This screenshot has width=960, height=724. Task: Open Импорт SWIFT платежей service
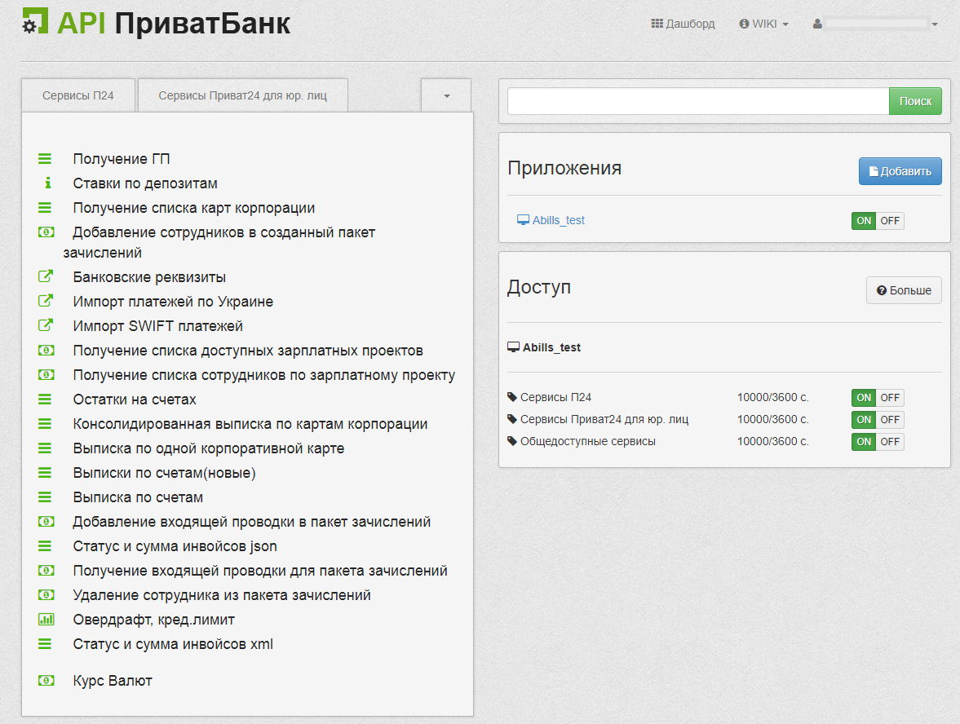(x=158, y=326)
